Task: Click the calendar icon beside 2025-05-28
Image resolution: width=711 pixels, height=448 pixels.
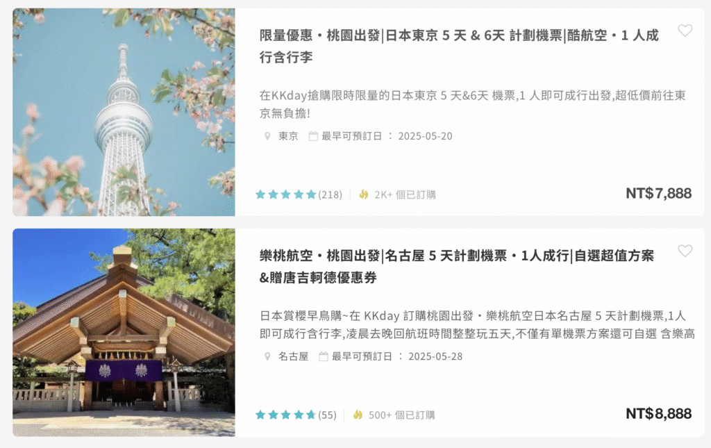Action: (324, 356)
